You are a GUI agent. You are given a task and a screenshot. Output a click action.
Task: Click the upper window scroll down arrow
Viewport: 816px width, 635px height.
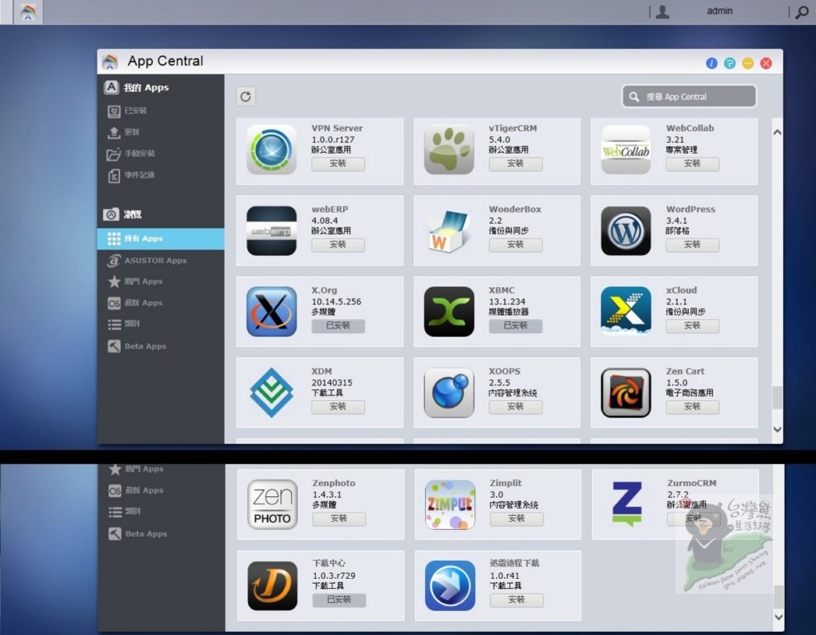tap(777, 429)
